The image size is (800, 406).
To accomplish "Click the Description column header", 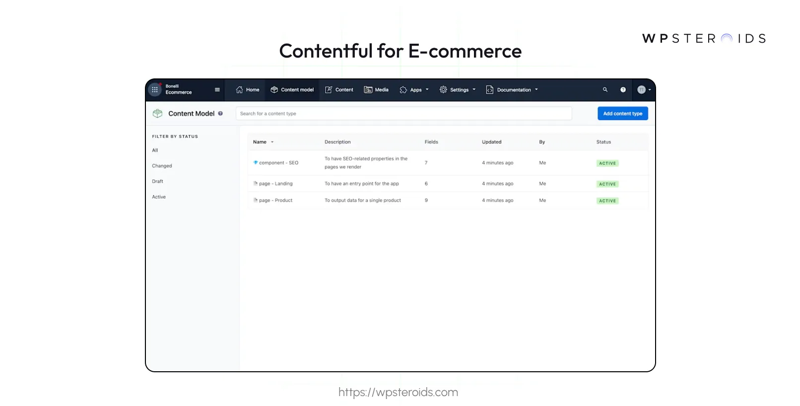I will coord(337,142).
